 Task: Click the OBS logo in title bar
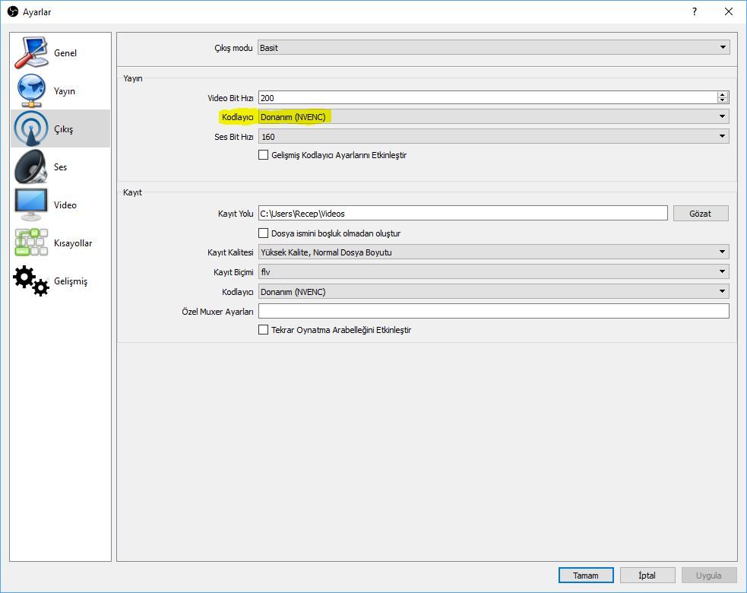tap(13, 11)
